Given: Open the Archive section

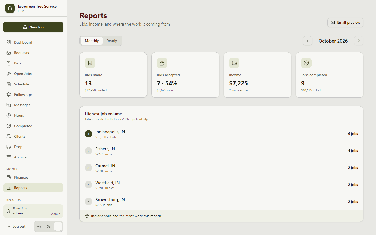Looking at the screenshot, I should pyautogui.click(x=33, y=157).
